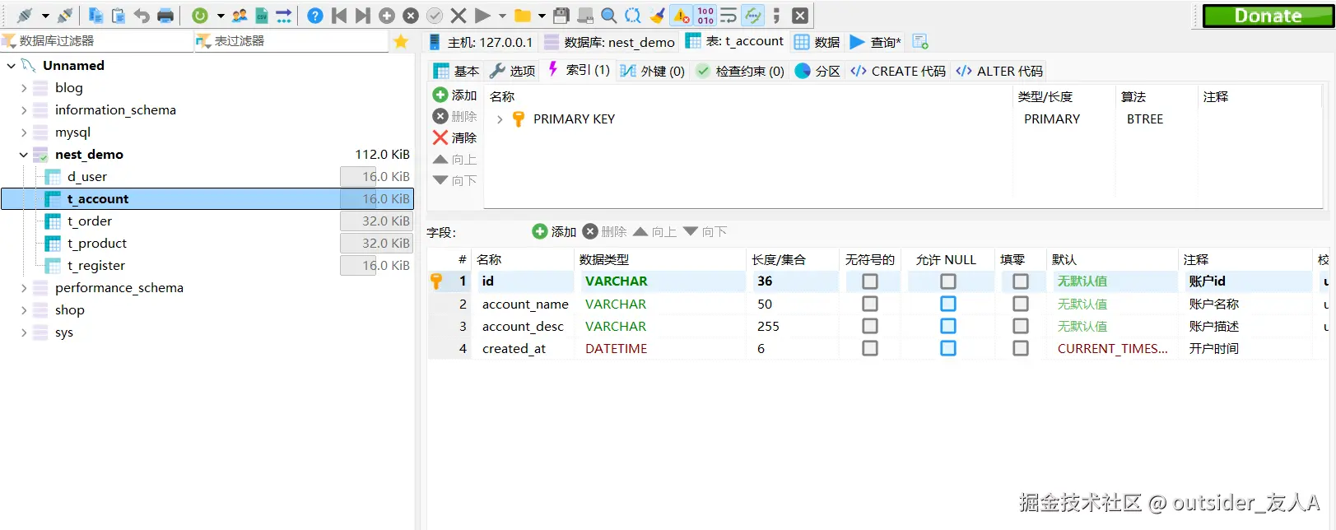Expand the sys database node

(24, 332)
